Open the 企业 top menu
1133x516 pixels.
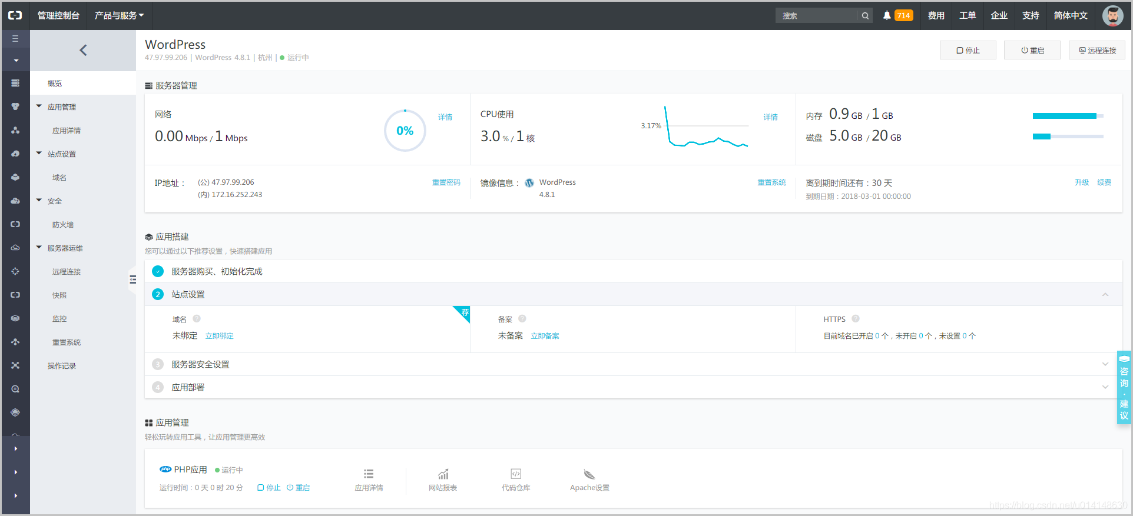[x=999, y=15]
